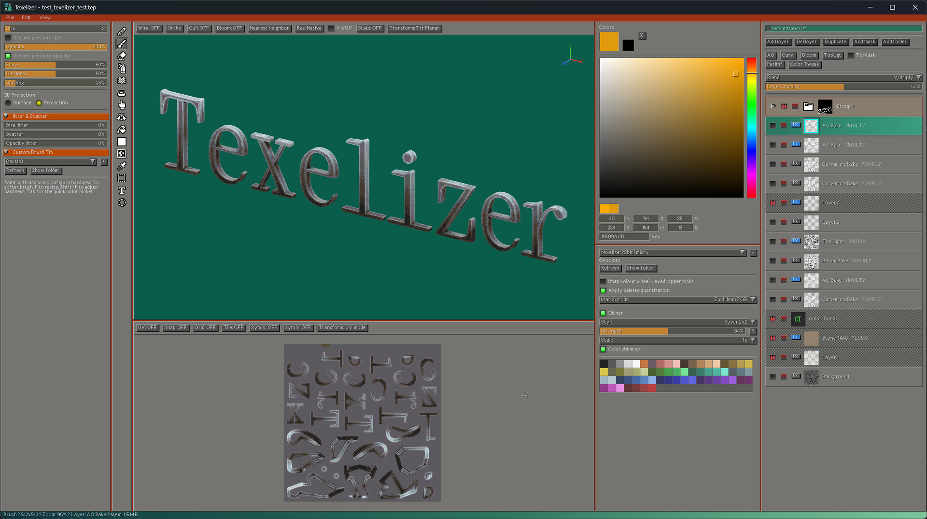Toggle the Wire: OFF viewport option
This screenshot has height=519, width=927.
[x=149, y=29]
